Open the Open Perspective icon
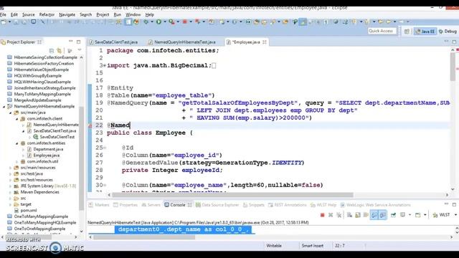This screenshot has height=258, width=459. (x=407, y=32)
